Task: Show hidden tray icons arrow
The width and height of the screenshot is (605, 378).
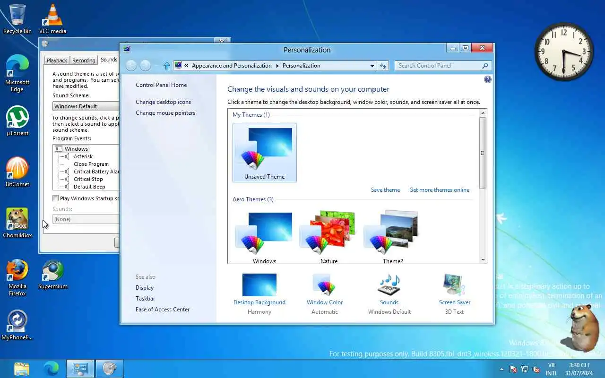Action: [502, 369]
